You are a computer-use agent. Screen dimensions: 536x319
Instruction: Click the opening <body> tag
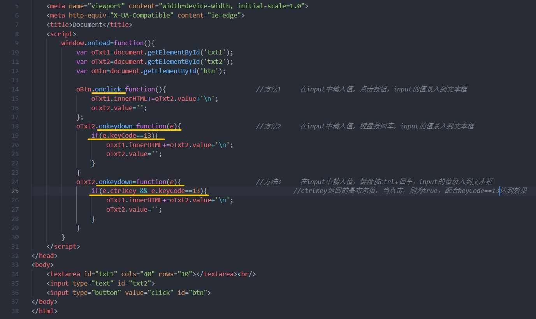click(x=43, y=265)
